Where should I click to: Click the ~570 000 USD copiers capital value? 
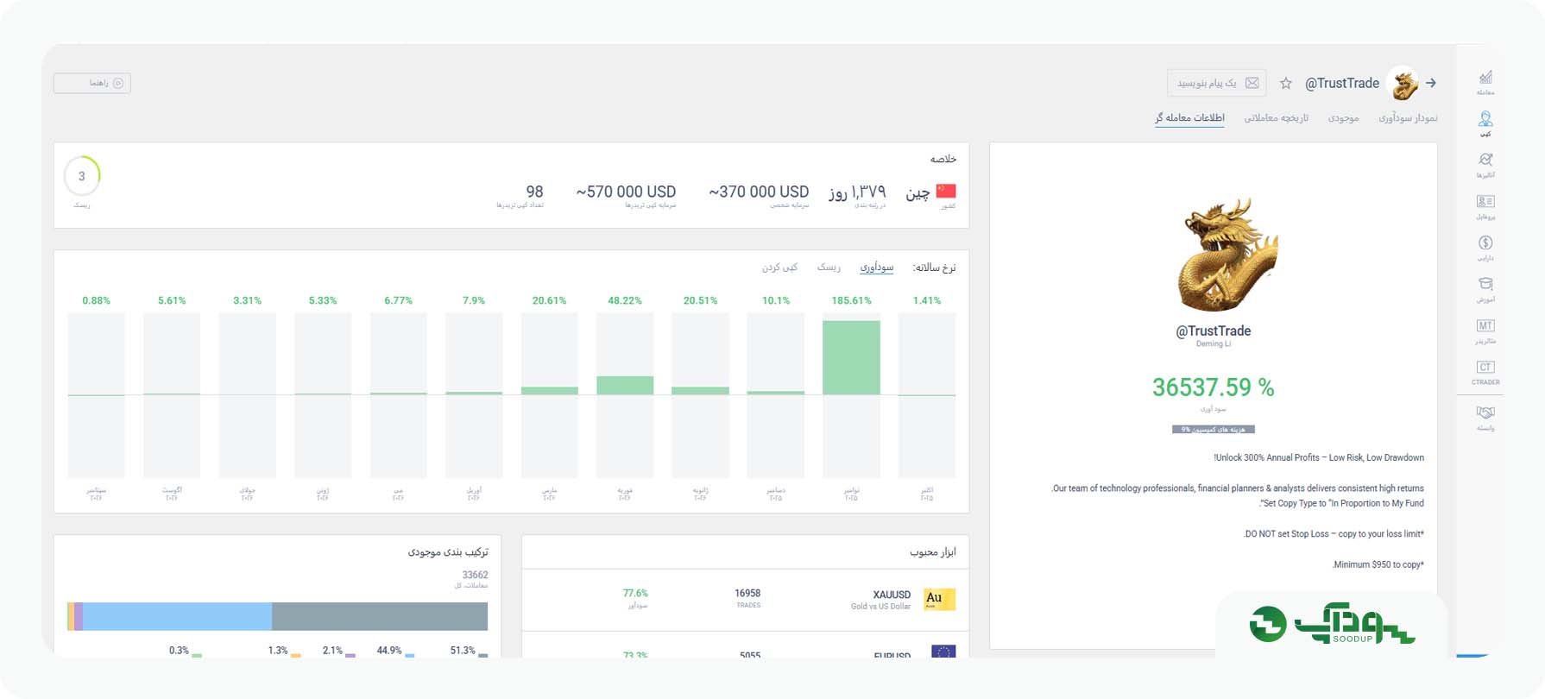click(x=626, y=192)
